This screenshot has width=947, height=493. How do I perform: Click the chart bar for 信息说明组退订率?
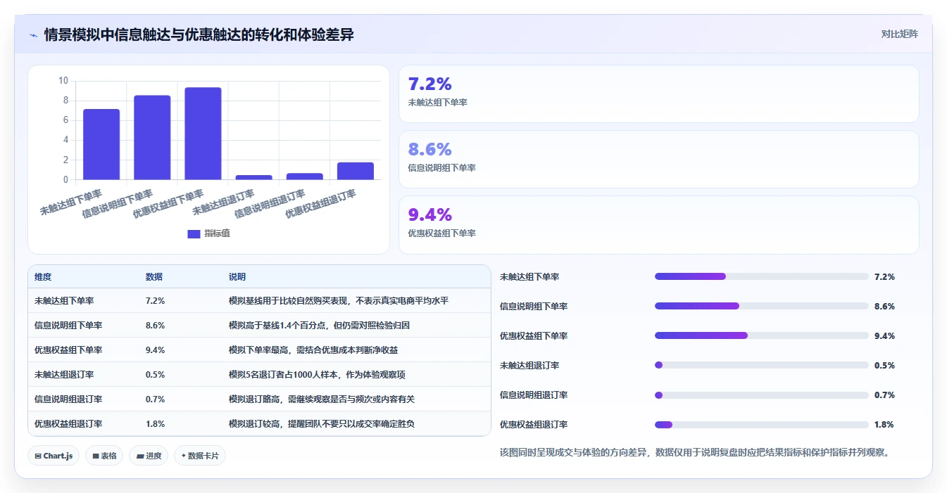305,176
